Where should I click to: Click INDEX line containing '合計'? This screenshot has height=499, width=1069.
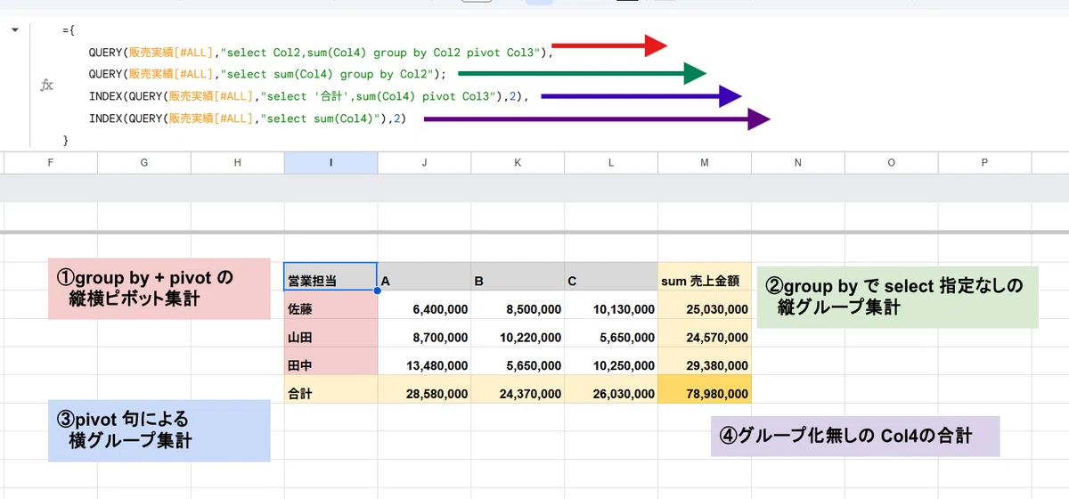pyautogui.click(x=308, y=96)
